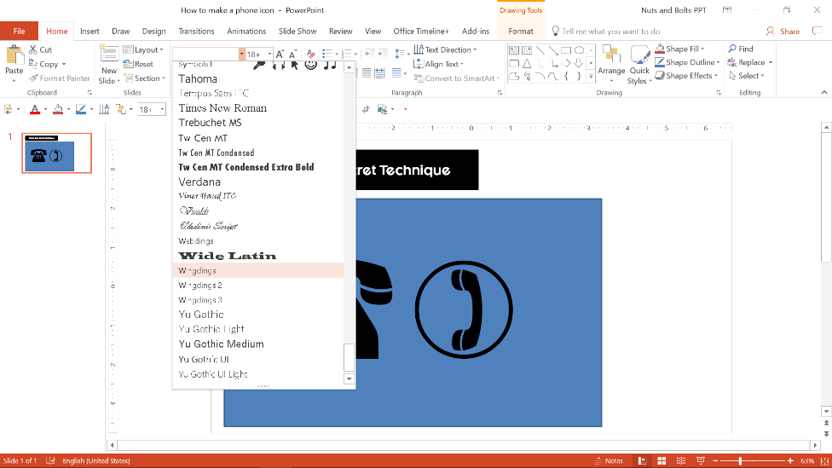Switch to the Design tab
This screenshot has width=832, height=468.
point(154,32)
